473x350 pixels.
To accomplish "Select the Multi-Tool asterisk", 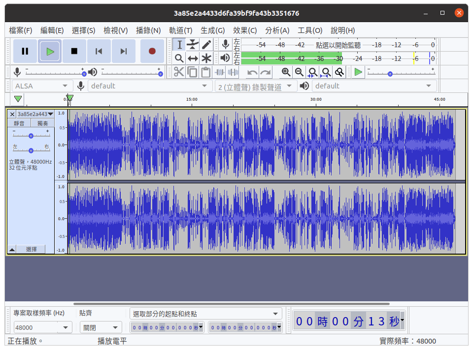I will tap(206, 58).
